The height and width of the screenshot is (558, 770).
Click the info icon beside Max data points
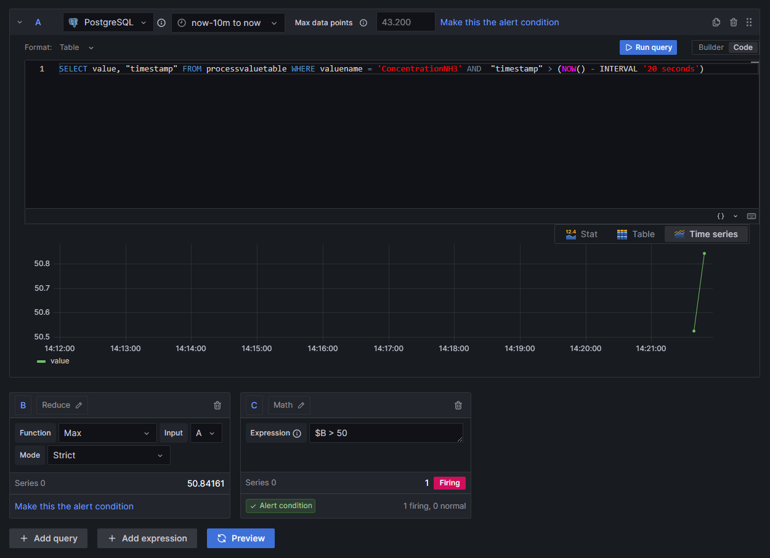[363, 22]
